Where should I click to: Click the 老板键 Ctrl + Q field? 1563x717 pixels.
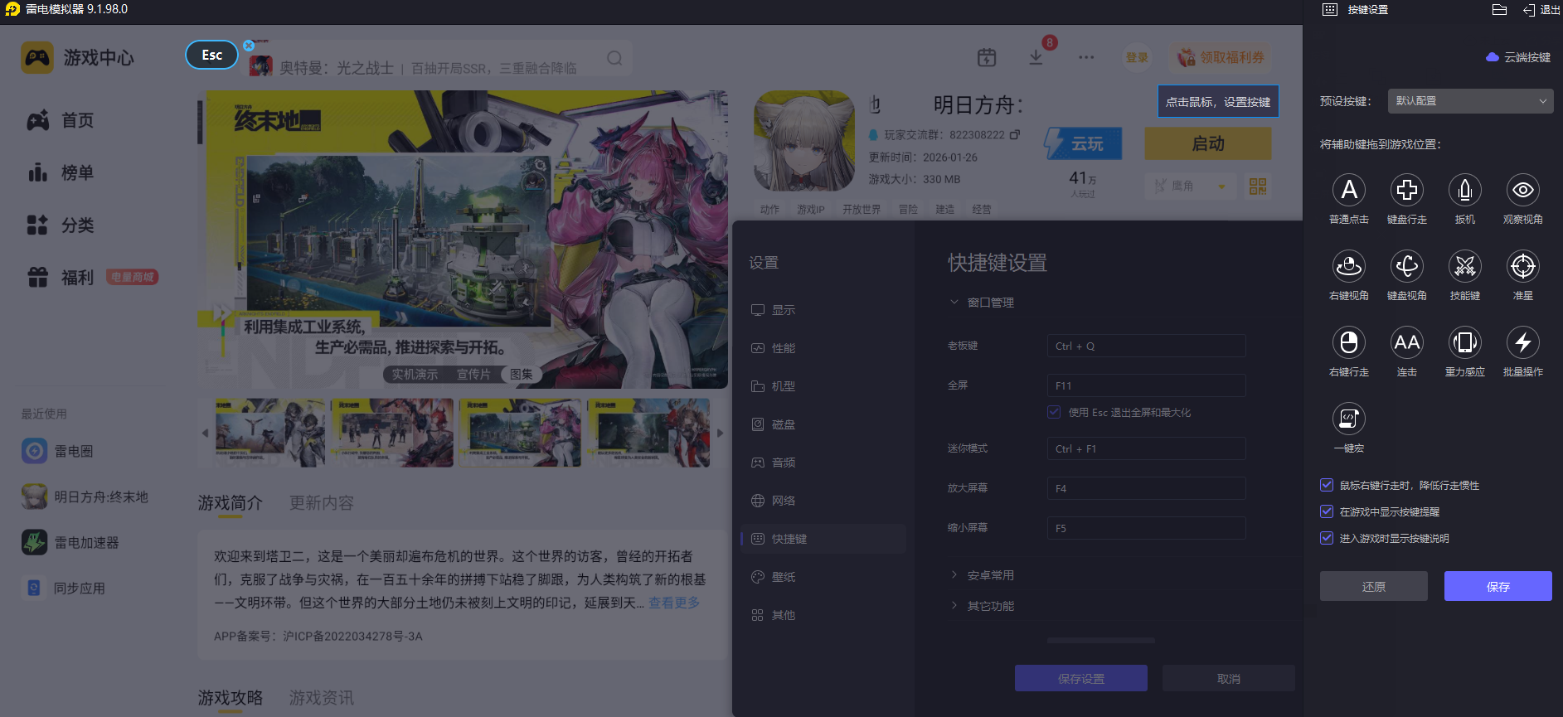coord(1146,346)
